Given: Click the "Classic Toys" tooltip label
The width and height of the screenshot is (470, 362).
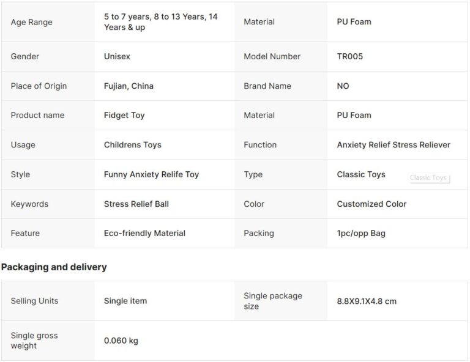Looking at the screenshot, I should 428,178.
